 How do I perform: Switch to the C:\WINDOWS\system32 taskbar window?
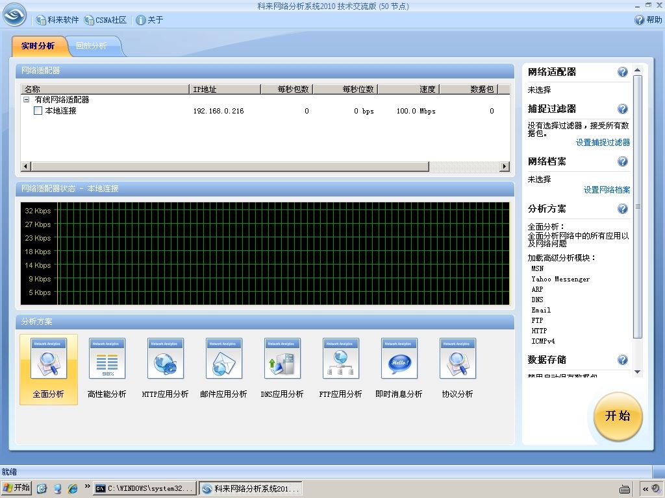145,488
